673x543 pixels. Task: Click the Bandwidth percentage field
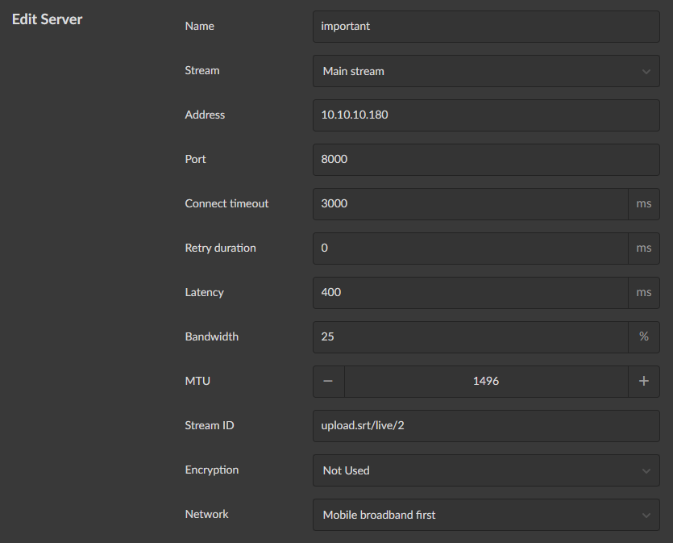469,336
